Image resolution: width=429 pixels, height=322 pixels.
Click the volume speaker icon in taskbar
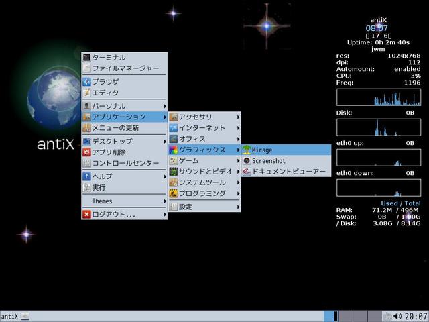397,316
